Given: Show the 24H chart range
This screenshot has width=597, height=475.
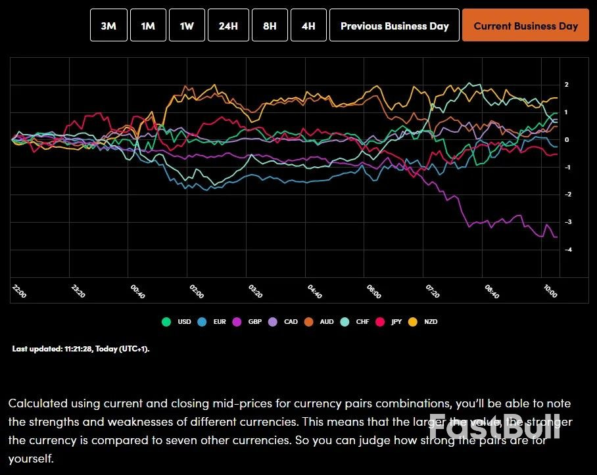Looking at the screenshot, I should point(228,25).
